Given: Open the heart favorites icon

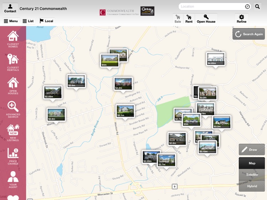Looking at the screenshot, I should (13, 198).
